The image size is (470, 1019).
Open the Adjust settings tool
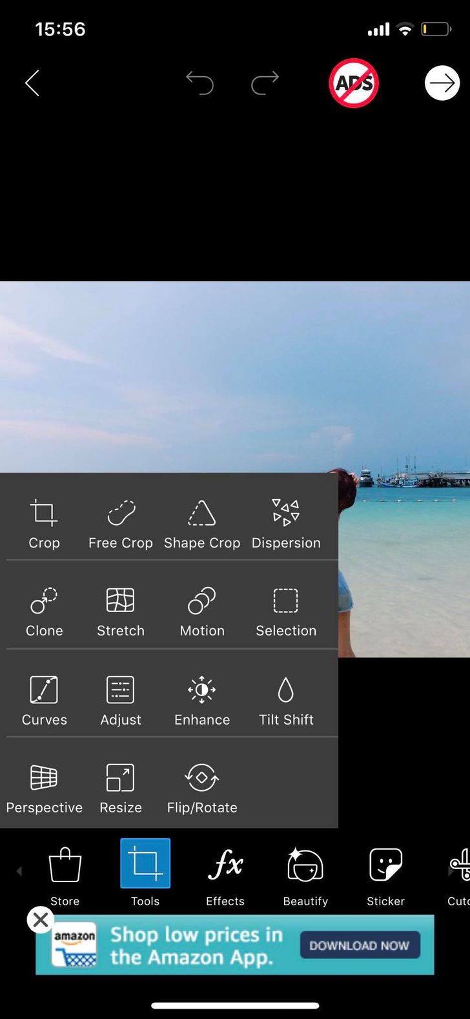click(x=121, y=701)
